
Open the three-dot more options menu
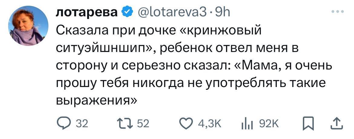338,12
